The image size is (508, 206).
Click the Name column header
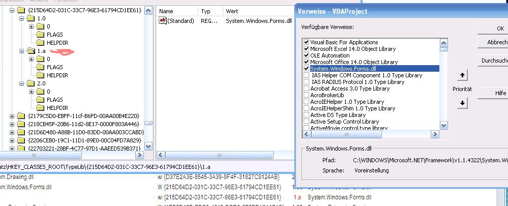(x=177, y=11)
